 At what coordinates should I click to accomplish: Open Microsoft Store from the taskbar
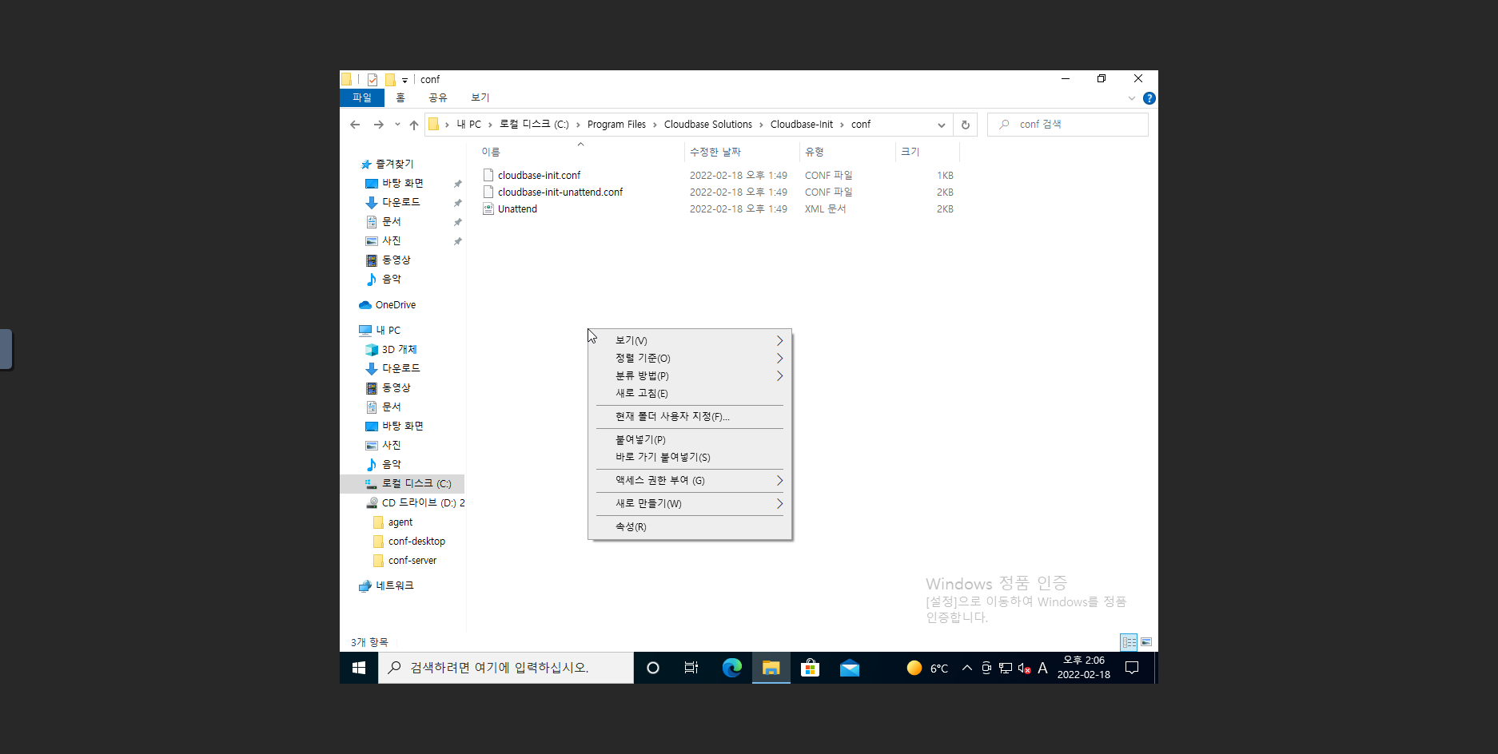pos(810,668)
